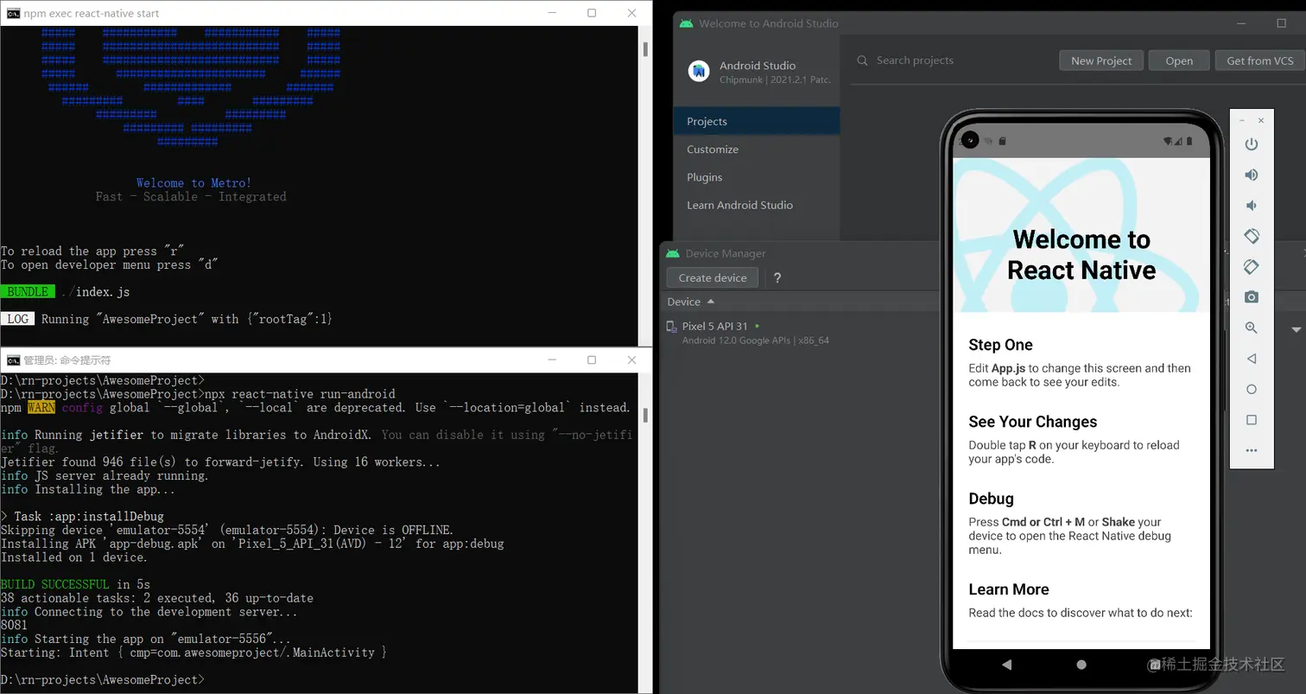1306x694 pixels.
Task: Click the 'Welcome to Metro!' text
Action: 193,183
